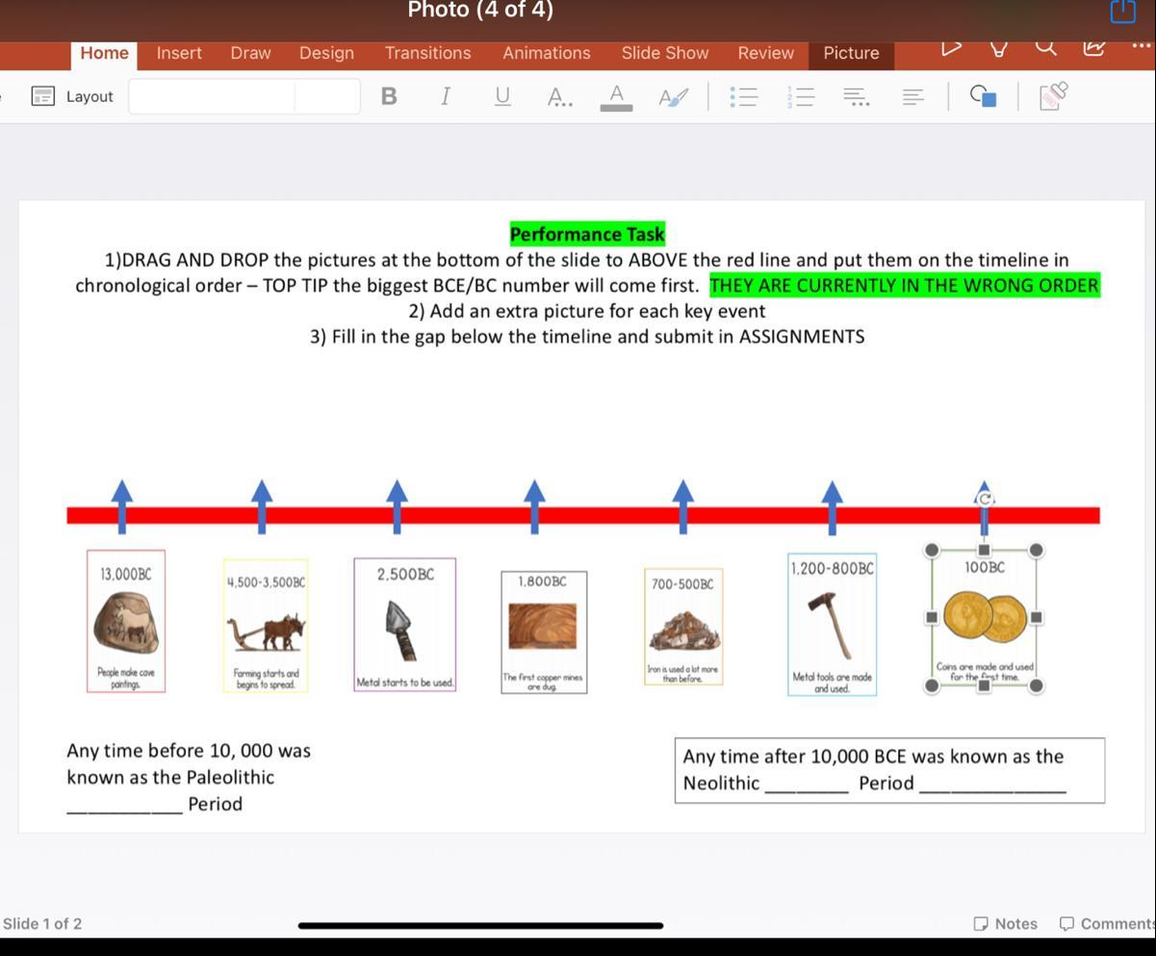Screen dimensions: 1156x956
Task: Switch to the Picture tab
Action: click(x=851, y=54)
